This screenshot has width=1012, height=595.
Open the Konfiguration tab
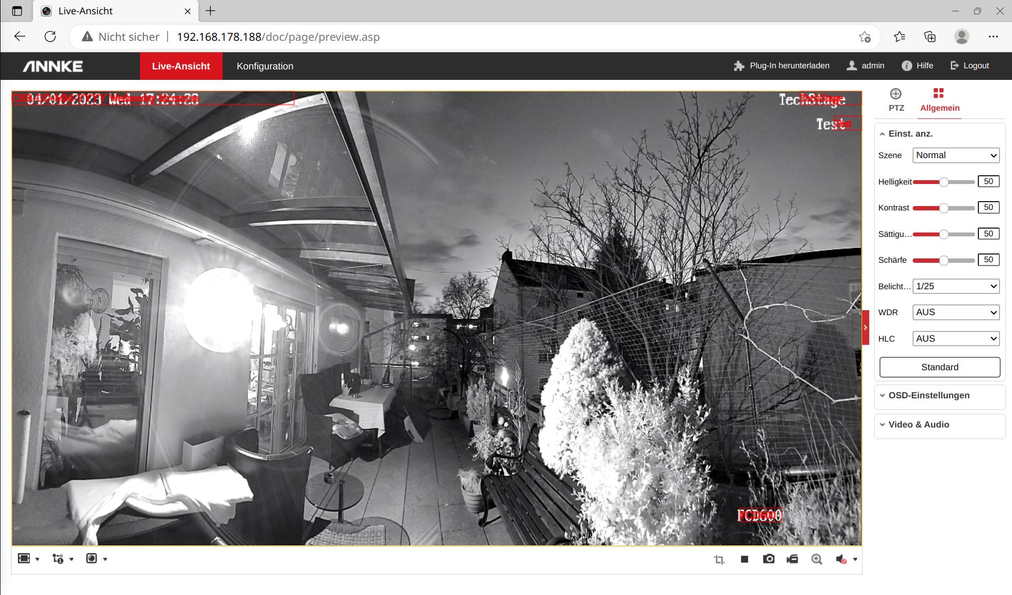pyautogui.click(x=265, y=66)
